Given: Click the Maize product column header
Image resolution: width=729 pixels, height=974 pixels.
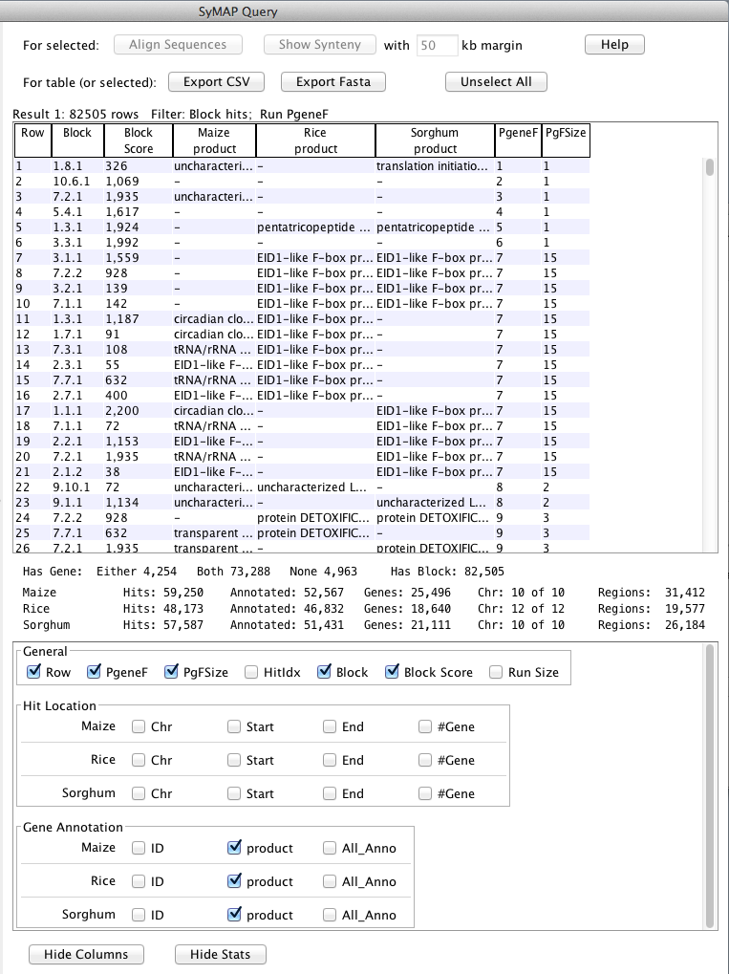Looking at the screenshot, I should click(214, 141).
